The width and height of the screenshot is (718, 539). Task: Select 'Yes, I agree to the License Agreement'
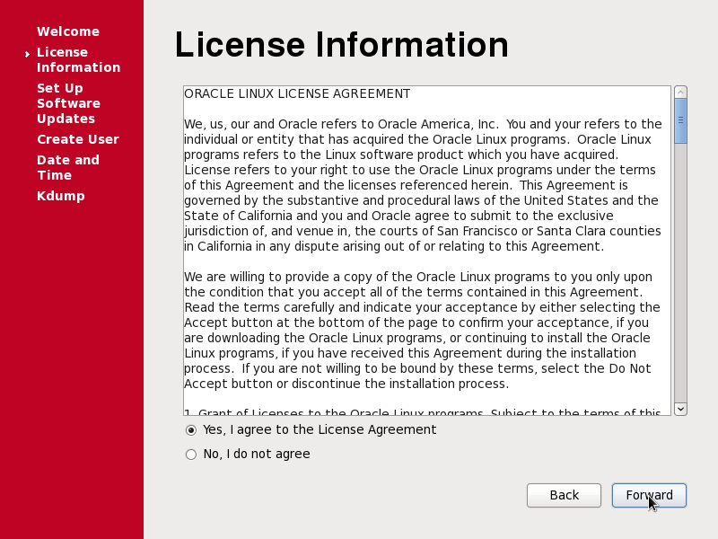(x=311, y=430)
